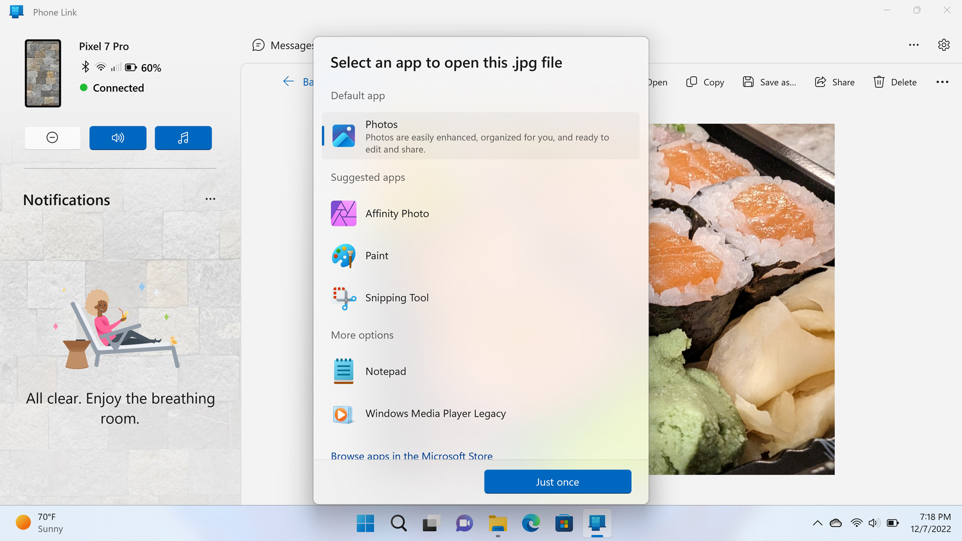
Task: Open Notifications more options ellipsis
Action: (210, 199)
